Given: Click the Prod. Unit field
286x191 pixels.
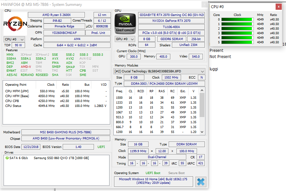Looking at the screenshot, I should (x=98, y=33).
